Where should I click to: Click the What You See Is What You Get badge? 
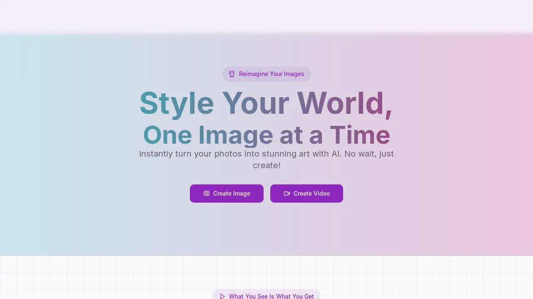pos(266,294)
